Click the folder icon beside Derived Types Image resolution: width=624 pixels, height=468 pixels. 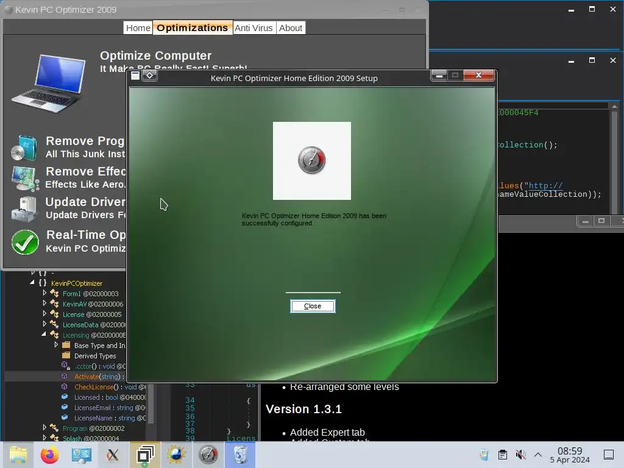tap(66, 355)
